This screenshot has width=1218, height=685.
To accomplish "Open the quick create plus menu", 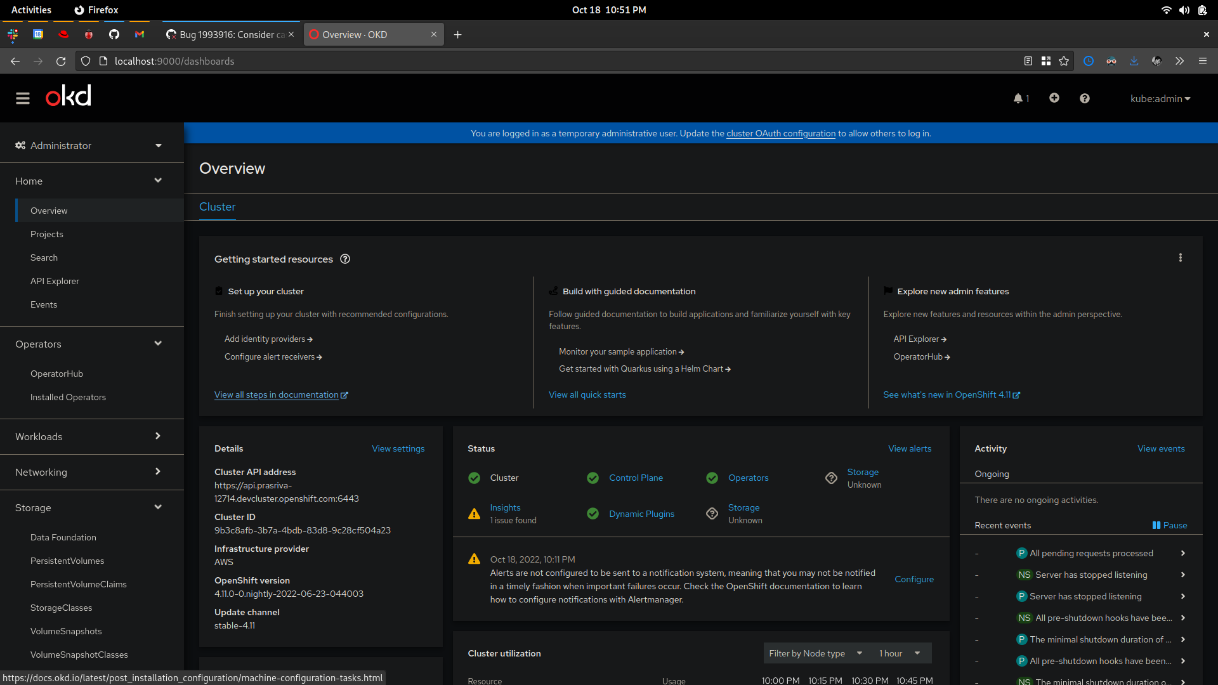I will [x=1054, y=98].
